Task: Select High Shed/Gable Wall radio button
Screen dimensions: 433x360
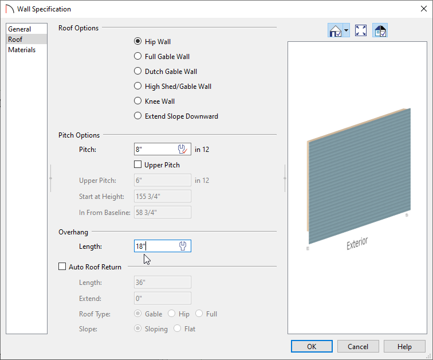Action: click(137, 86)
